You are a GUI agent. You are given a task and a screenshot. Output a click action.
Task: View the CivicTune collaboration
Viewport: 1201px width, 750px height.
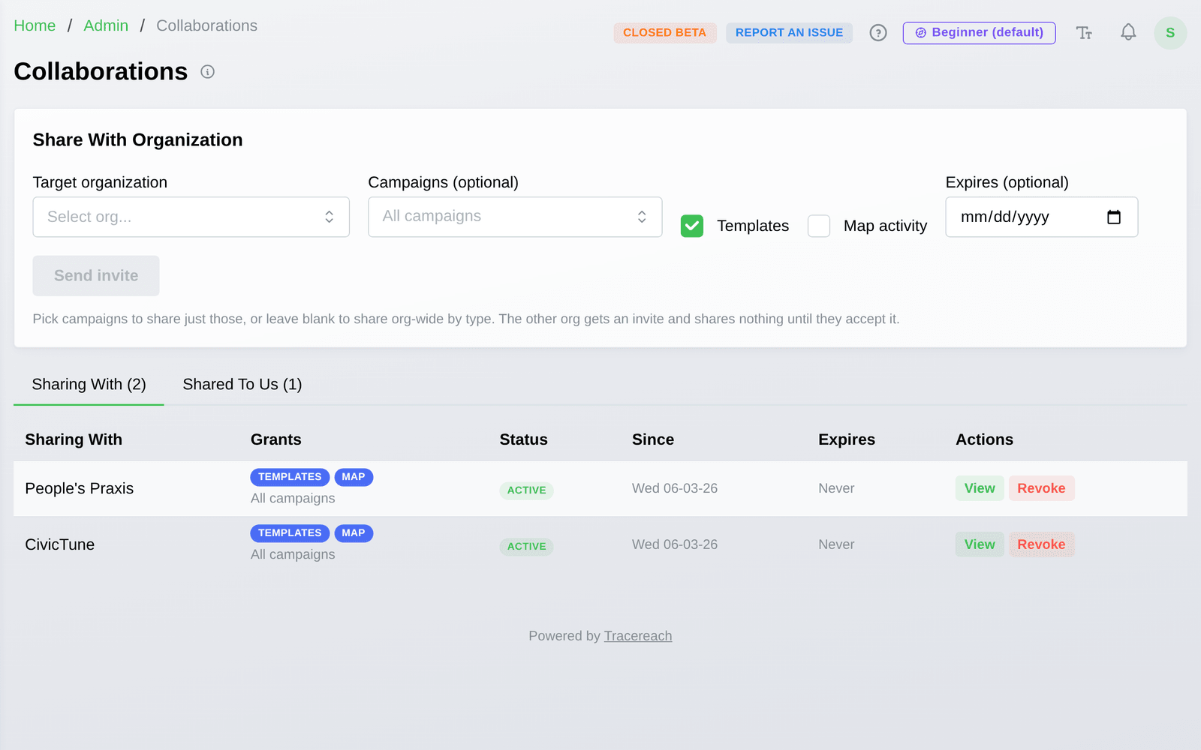(980, 544)
